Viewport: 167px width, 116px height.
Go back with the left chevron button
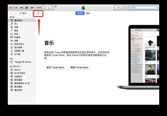point(11,13)
